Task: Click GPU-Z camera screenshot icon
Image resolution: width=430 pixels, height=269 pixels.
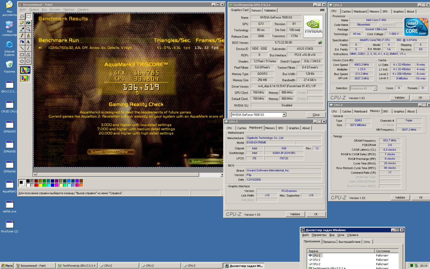Action: [322, 10]
